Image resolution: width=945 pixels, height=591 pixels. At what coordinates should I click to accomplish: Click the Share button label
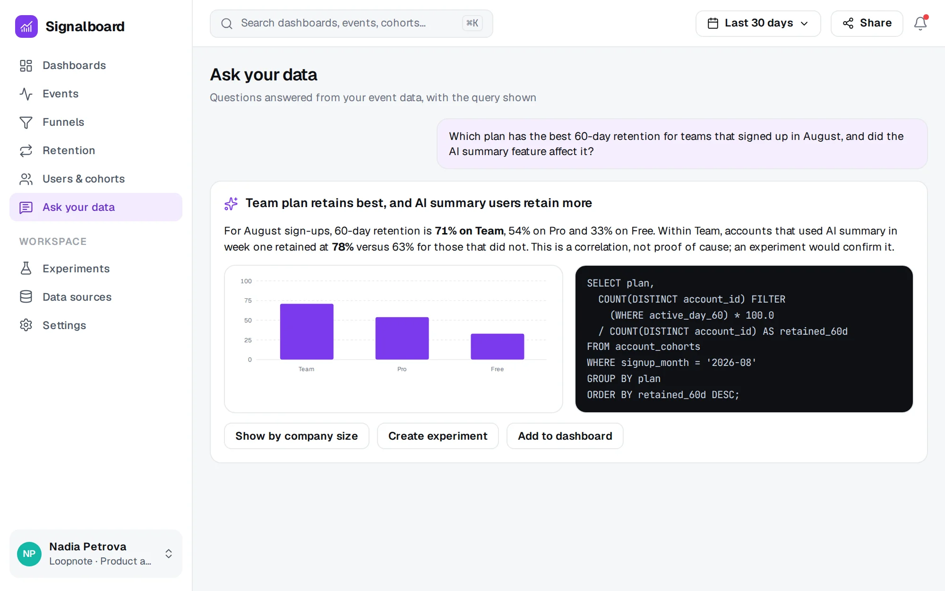876,23
